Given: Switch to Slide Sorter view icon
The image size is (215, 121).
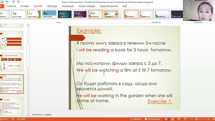Looking at the screenshot, I should (172, 119).
